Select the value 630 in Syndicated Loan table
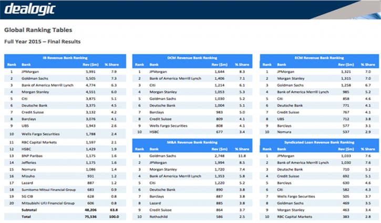 pos(346,183)
